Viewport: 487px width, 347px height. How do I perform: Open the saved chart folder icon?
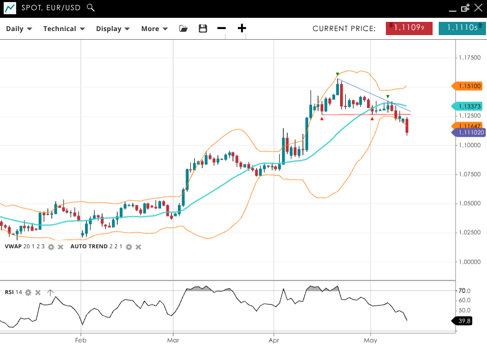coord(184,28)
